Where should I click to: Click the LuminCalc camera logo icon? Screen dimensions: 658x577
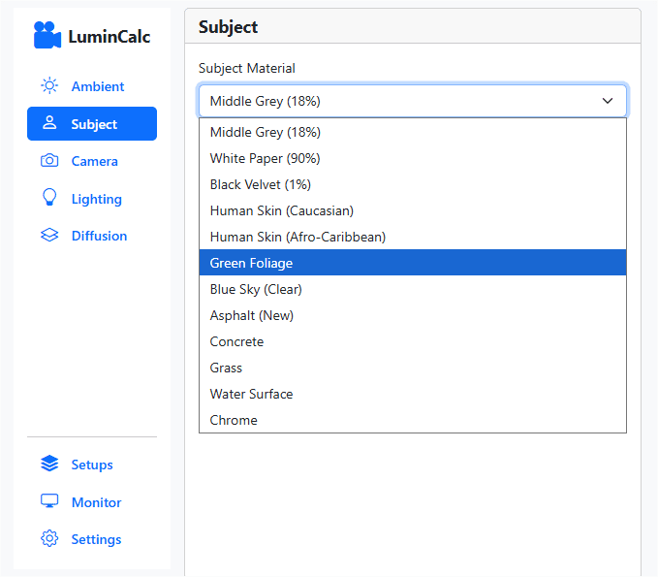(47, 35)
